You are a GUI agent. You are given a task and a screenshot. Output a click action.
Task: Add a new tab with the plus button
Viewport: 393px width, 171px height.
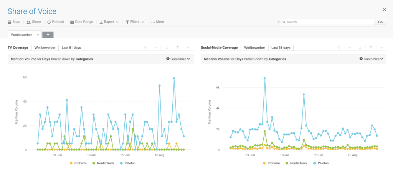point(48,35)
